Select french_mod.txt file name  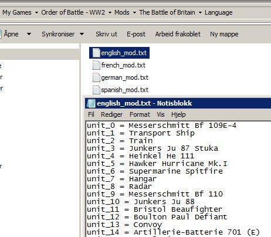[x=123, y=65]
